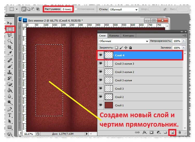Toggle lock position
Image resolution: width=195 pixels, height=142 pixels.
point(126,47)
